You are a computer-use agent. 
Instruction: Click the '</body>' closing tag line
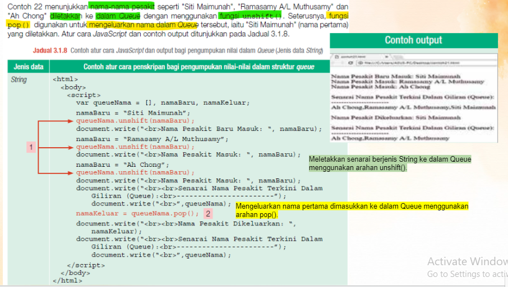(75, 273)
